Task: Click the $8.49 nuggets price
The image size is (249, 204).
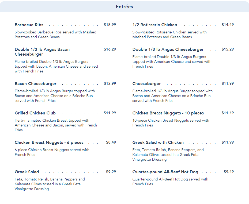Action: (x=111, y=143)
